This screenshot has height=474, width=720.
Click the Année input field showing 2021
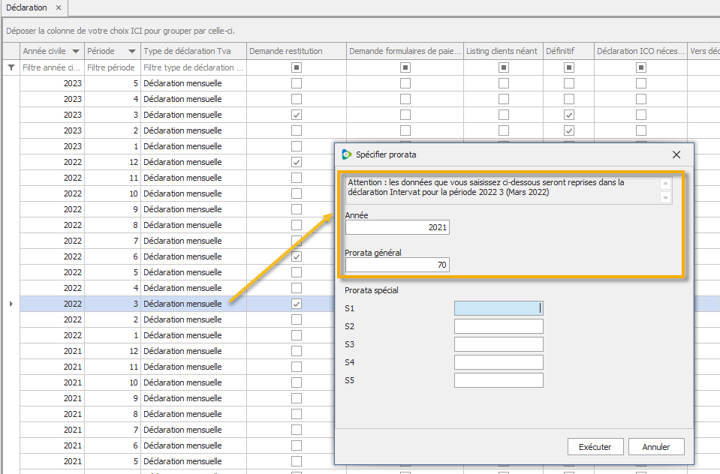click(x=397, y=227)
